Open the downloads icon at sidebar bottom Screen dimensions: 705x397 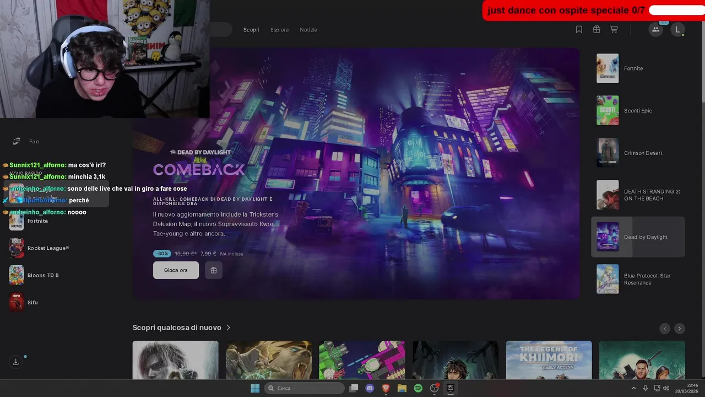[16, 362]
